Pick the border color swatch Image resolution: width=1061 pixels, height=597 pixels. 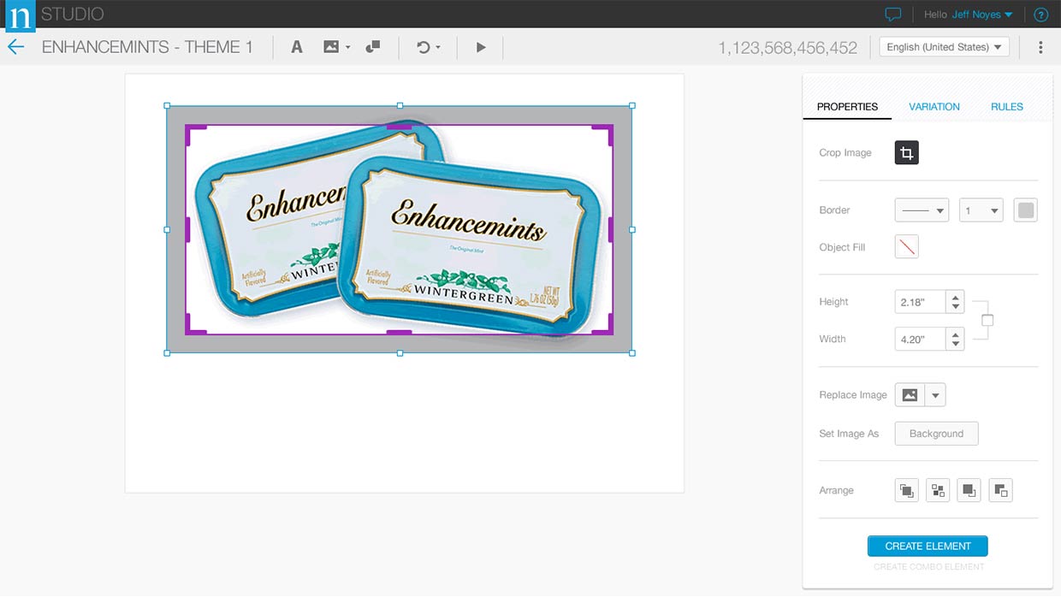pos(1026,210)
